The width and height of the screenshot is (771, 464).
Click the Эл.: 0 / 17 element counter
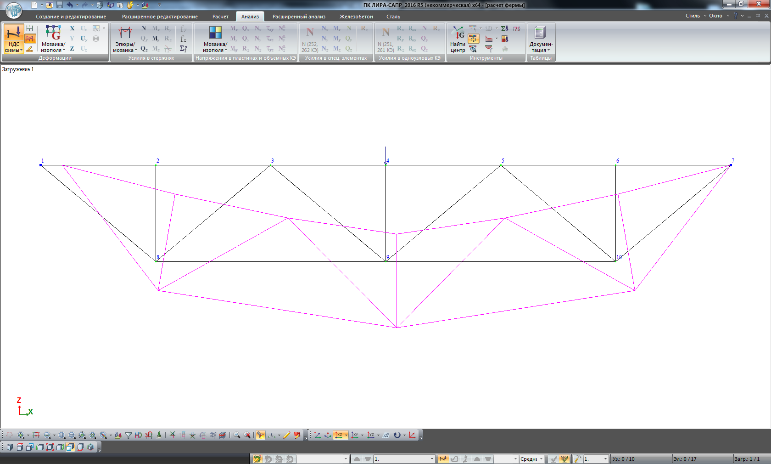point(685,459)
